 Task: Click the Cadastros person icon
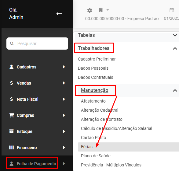click(x=11, y=67)
